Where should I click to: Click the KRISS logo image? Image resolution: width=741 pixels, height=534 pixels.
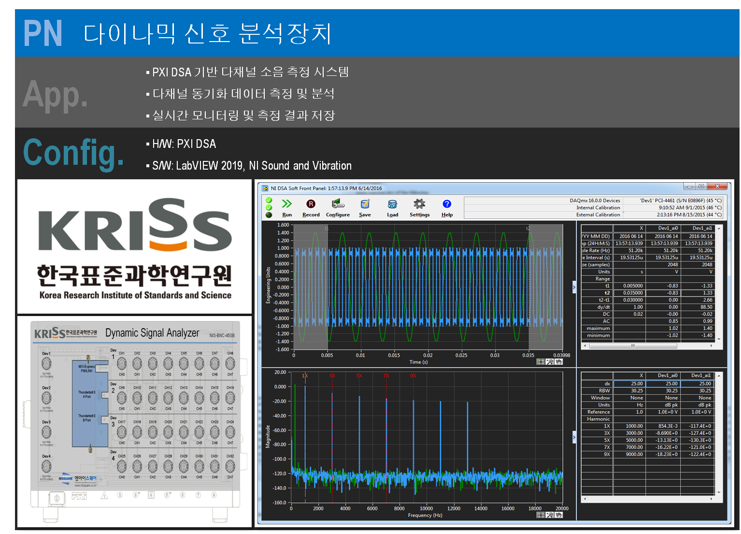pos(135,247)
